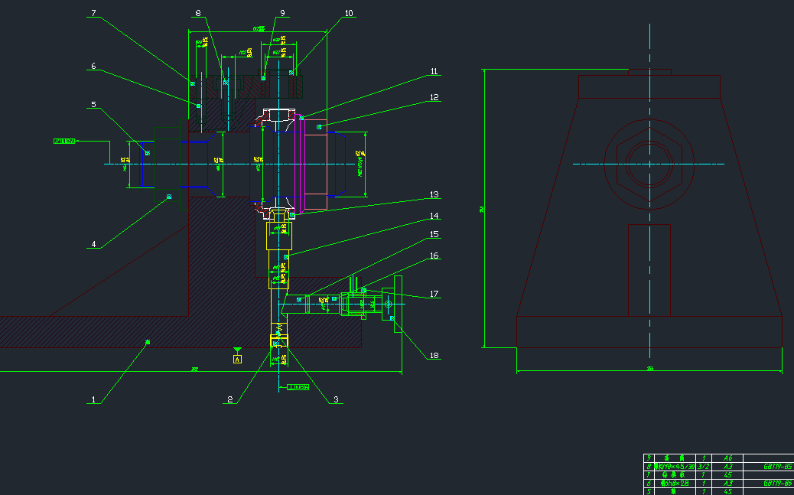The height and width of the screenshot is (495, 794).
Task: Click the A6 material cell in parts table
Action: (727, 458)
